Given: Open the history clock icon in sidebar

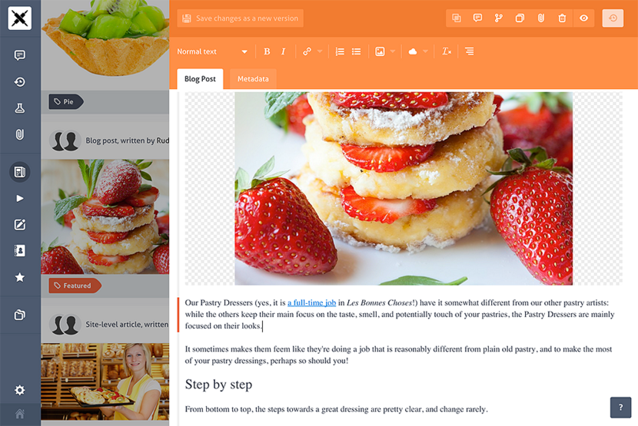Looking at the screenshot, I should 19,82.
